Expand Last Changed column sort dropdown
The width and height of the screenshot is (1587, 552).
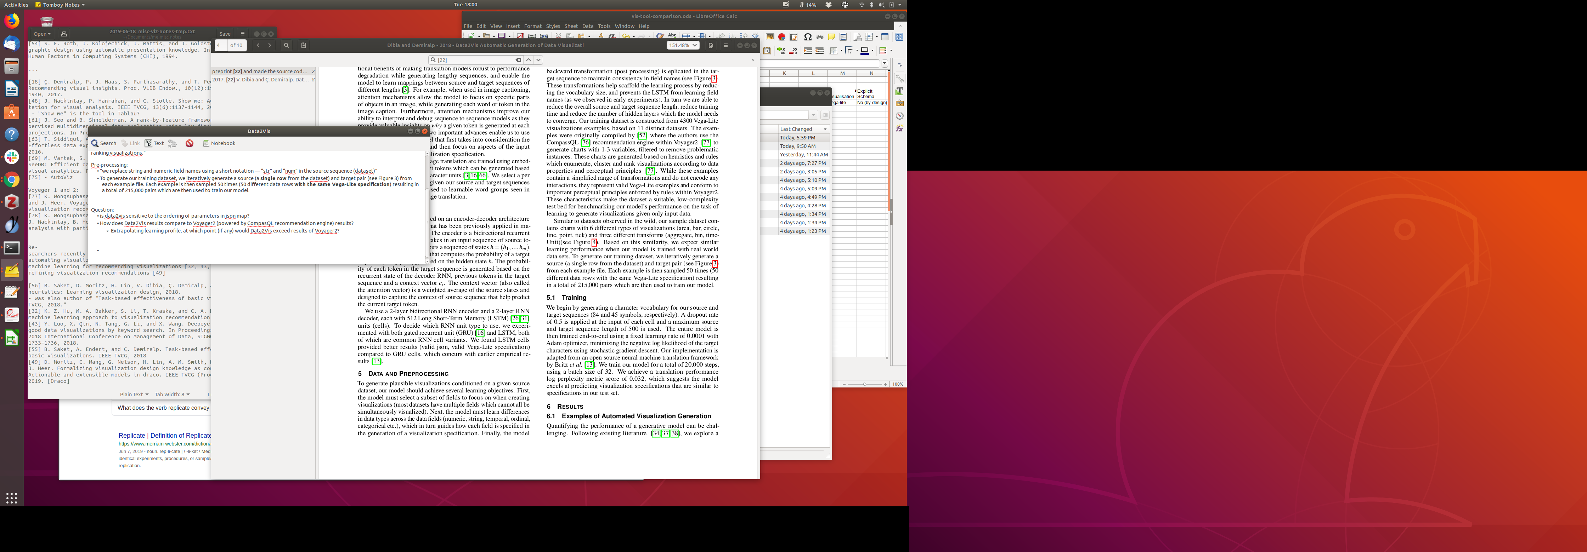[x=825, y=129]
